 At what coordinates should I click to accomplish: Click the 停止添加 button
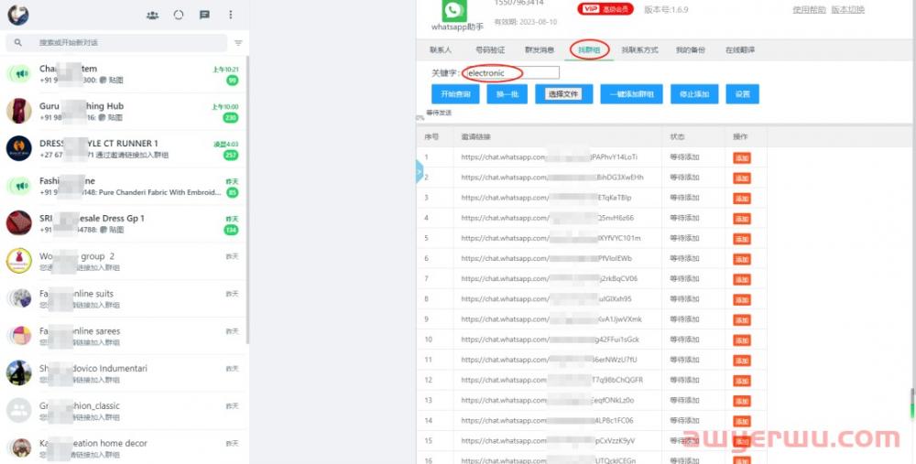pos(694,94)
